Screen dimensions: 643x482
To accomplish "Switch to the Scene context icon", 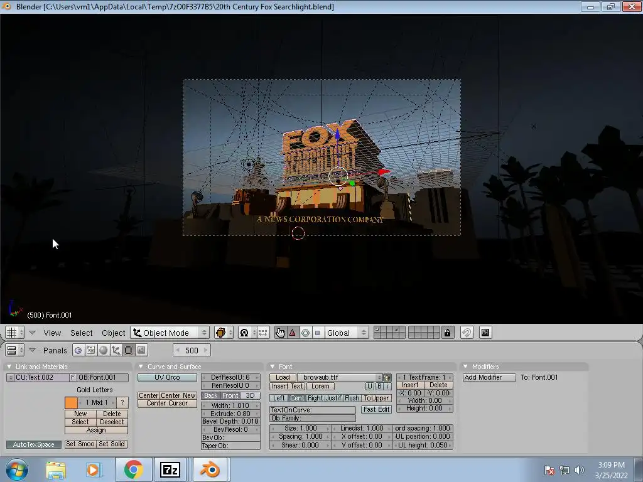I will pyautogui.click(x=141, y=350).
